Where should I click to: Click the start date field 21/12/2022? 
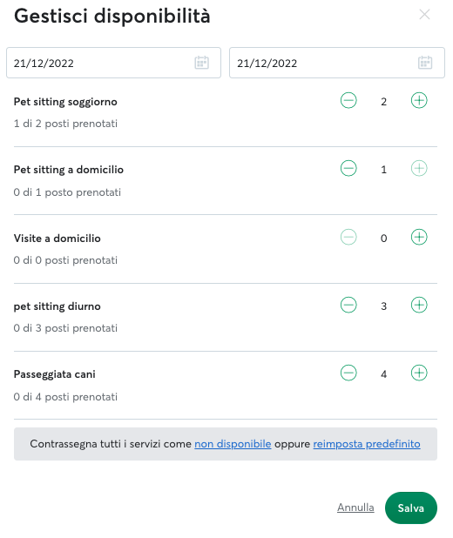coord(113,63)
